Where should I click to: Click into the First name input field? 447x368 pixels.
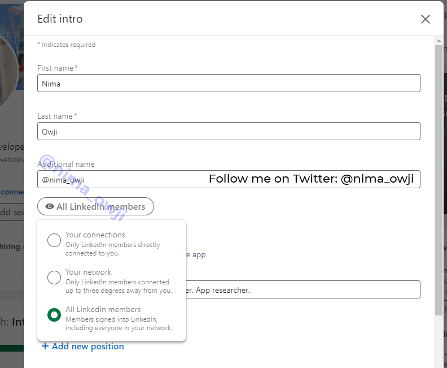point(229,83)
